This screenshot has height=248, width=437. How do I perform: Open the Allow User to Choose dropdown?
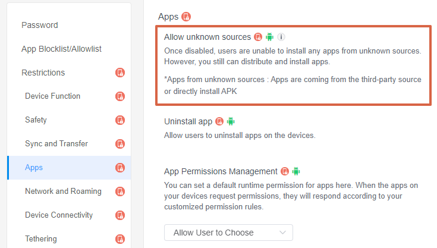pos(228,233)
